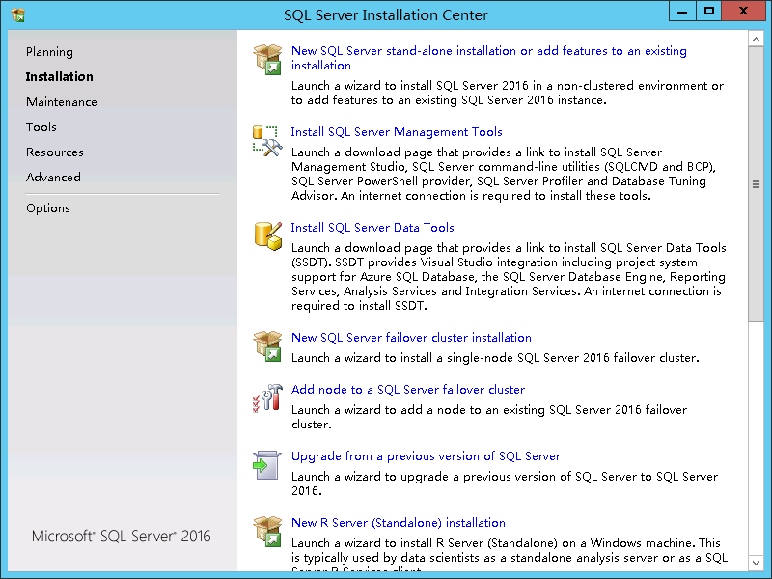Screen dimensions: 772x579
Task: Open the Options section
Action: click(48, 208)
